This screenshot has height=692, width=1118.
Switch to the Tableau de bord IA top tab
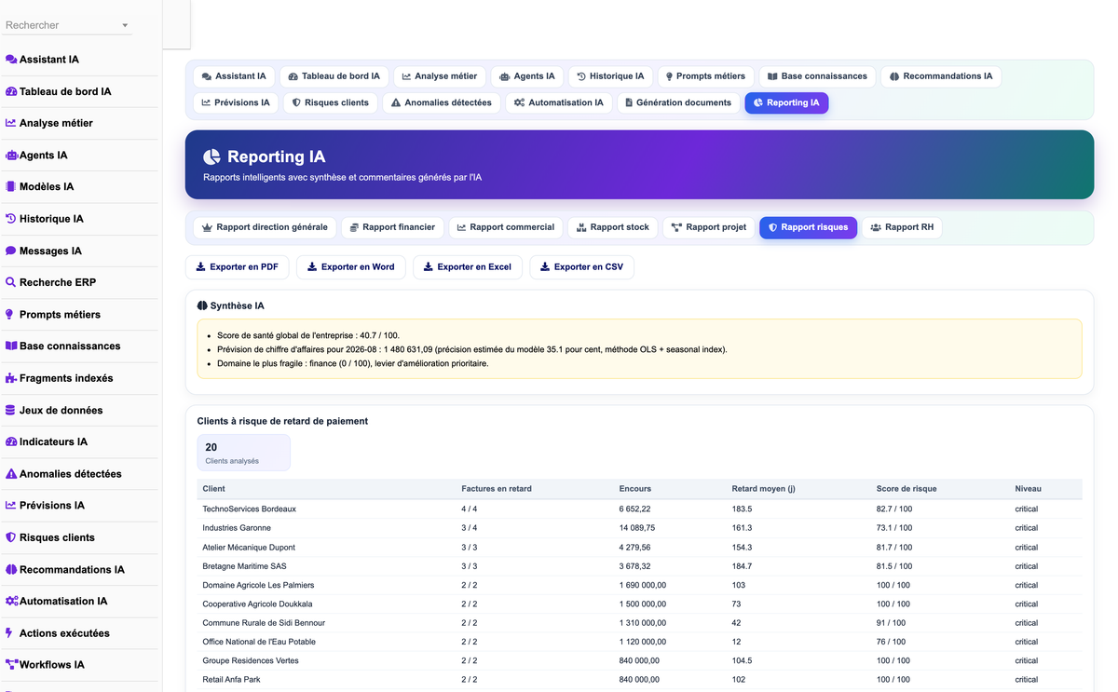pyautogui.click(x=334, y=76)
